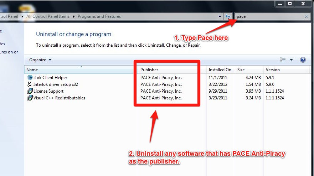
Task: Click the Version column header
Action: (x=273, y=70)
